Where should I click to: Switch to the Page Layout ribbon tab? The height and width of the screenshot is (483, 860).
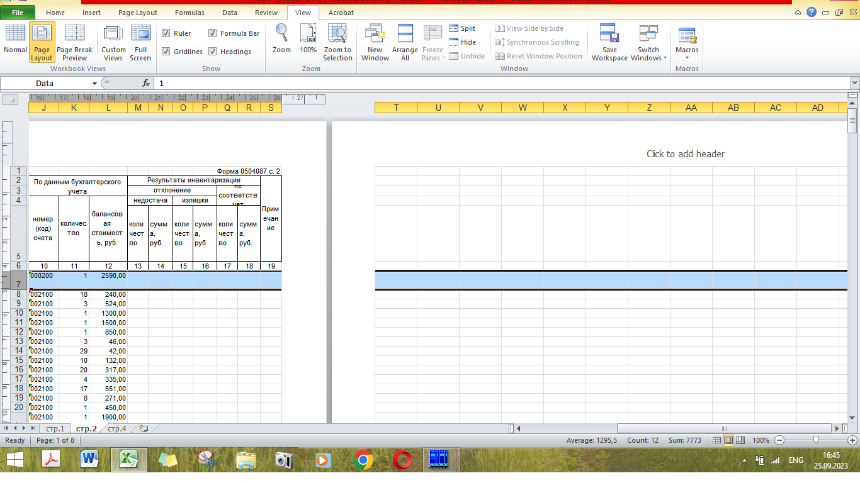pyautogui.click(x=138, y=13)
